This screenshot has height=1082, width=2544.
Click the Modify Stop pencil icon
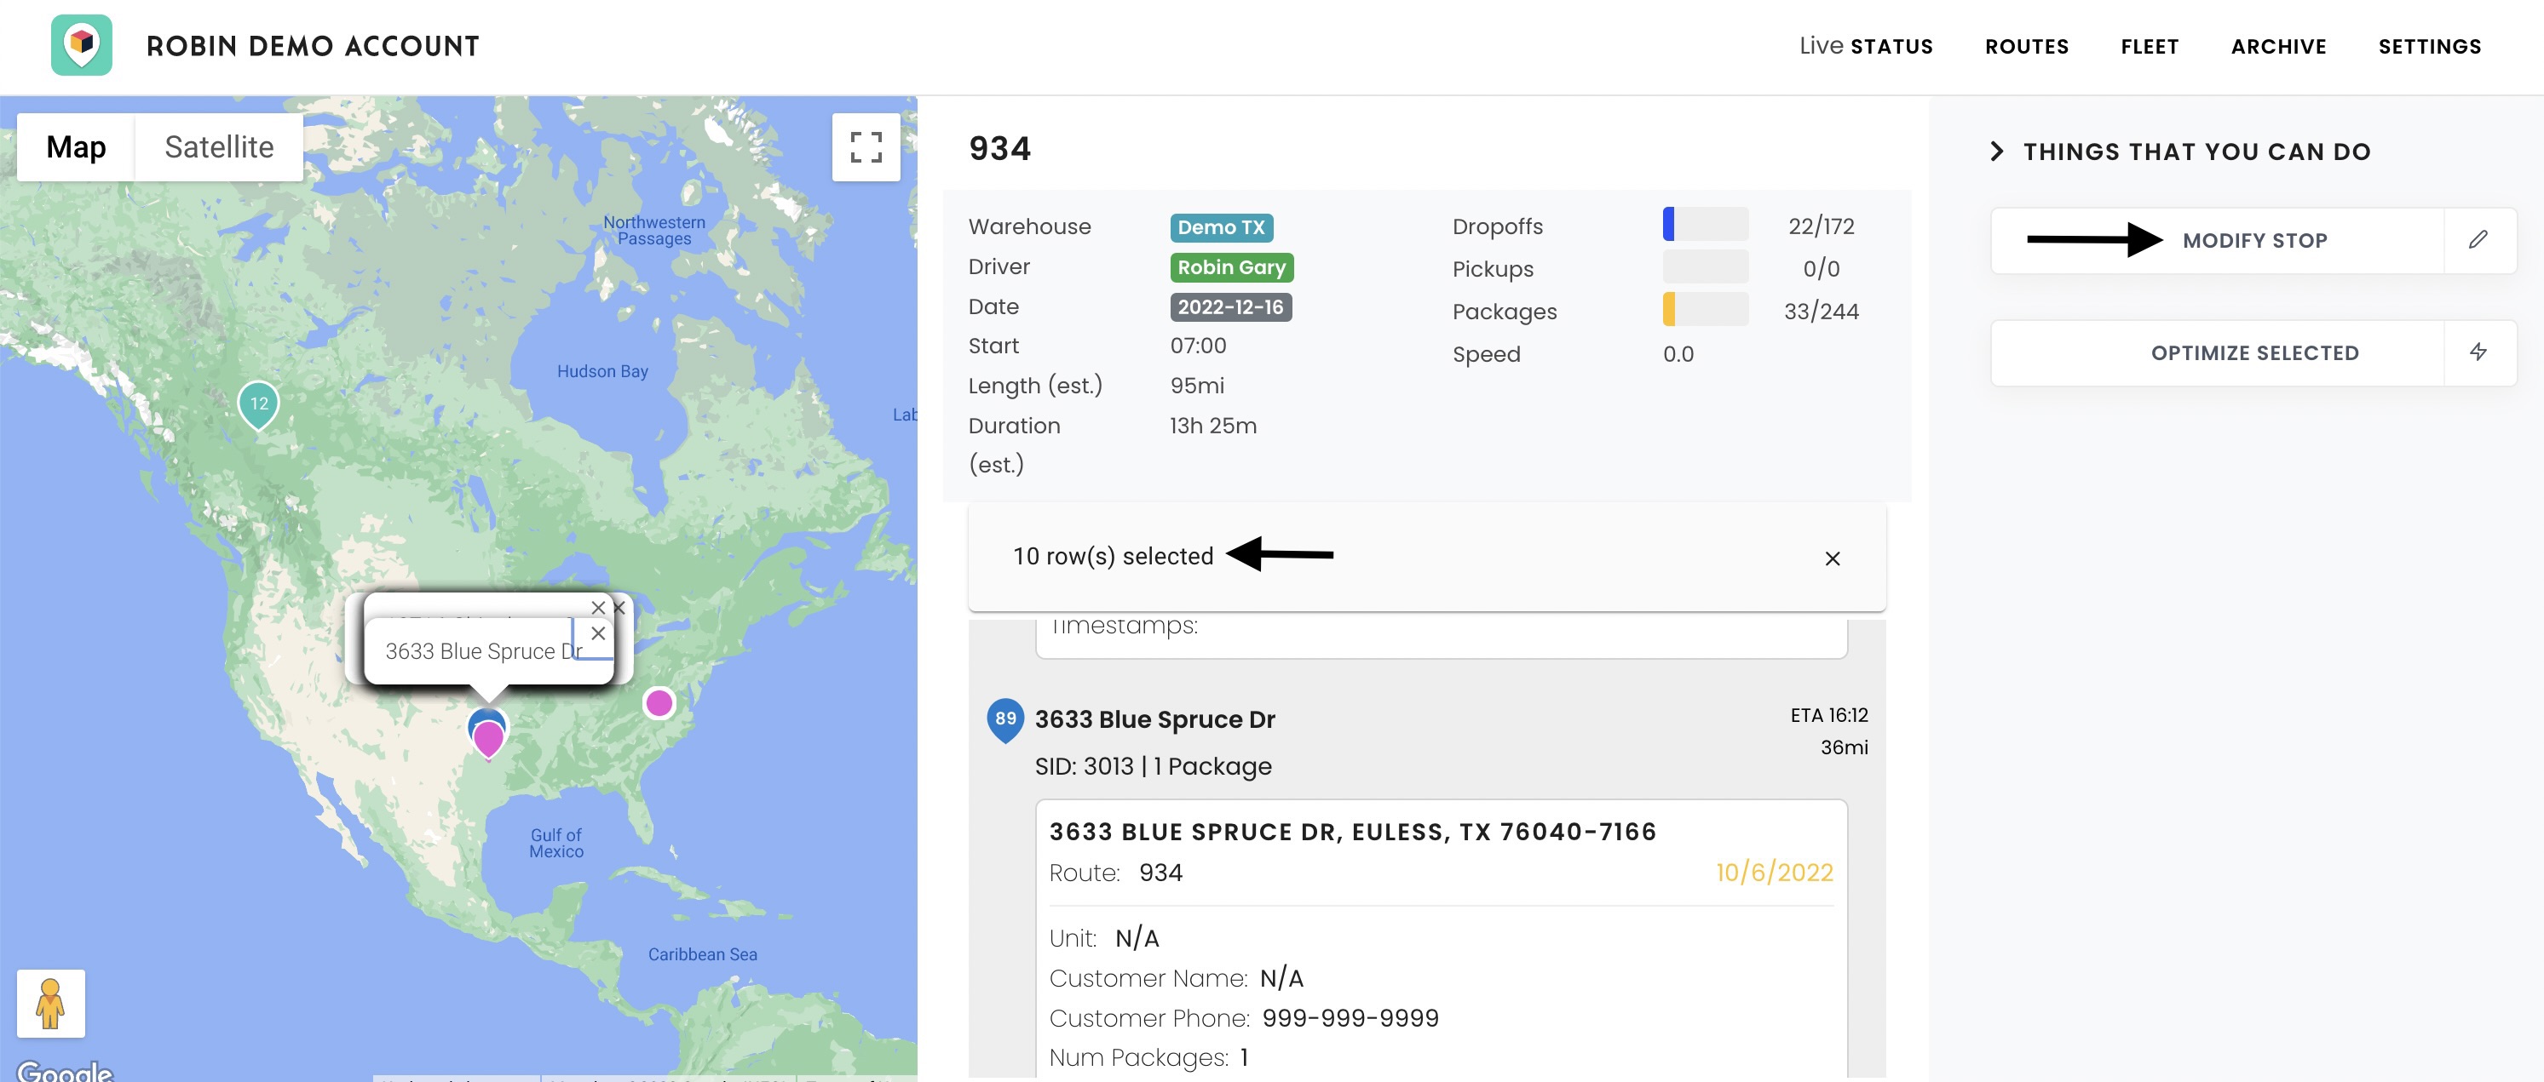[2478, 240]
